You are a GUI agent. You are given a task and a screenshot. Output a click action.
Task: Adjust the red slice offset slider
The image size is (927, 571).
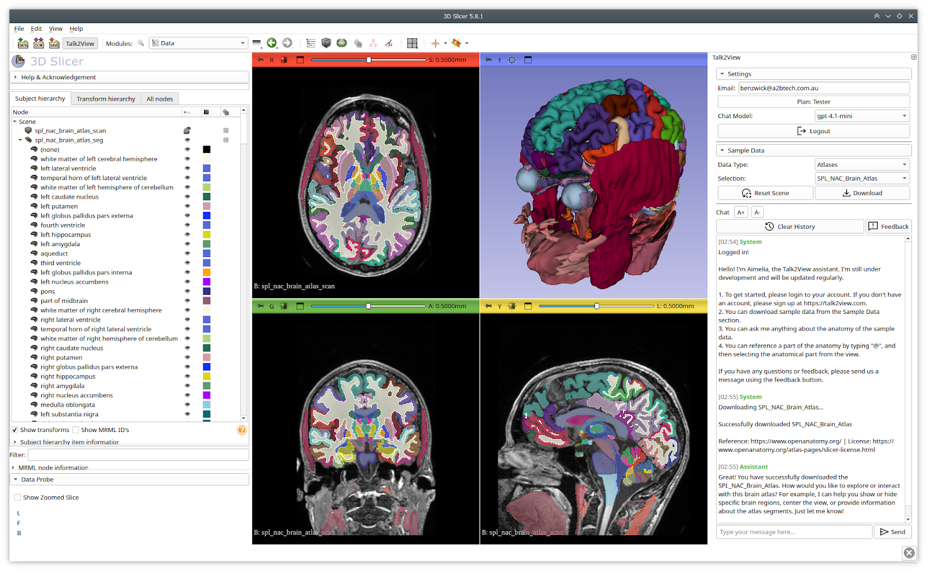(x=368, y=60)
